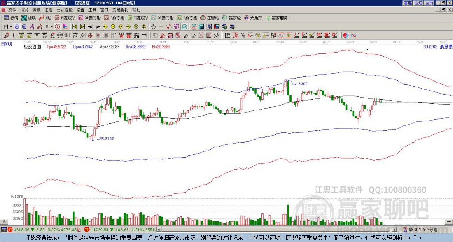Click the 42.3300 high price label
The width and height of the screenshot is (453, 242).
pyautogui.click(x=300, y=84)
